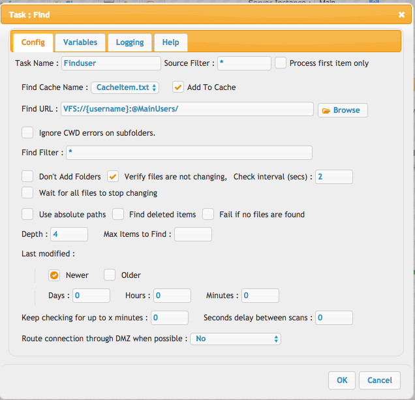The height and width of the screenshot is (400, 415).
Task: Open the Help tab
Action: 171,42
